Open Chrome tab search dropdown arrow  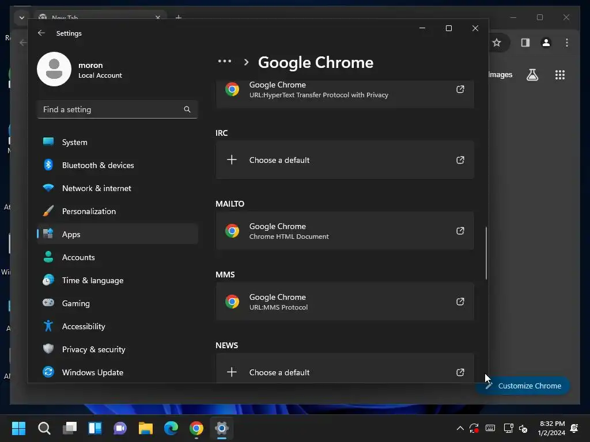coord(22,17)
